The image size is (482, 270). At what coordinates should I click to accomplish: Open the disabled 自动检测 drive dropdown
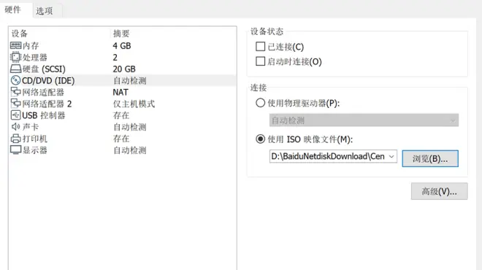coord(364,120)
